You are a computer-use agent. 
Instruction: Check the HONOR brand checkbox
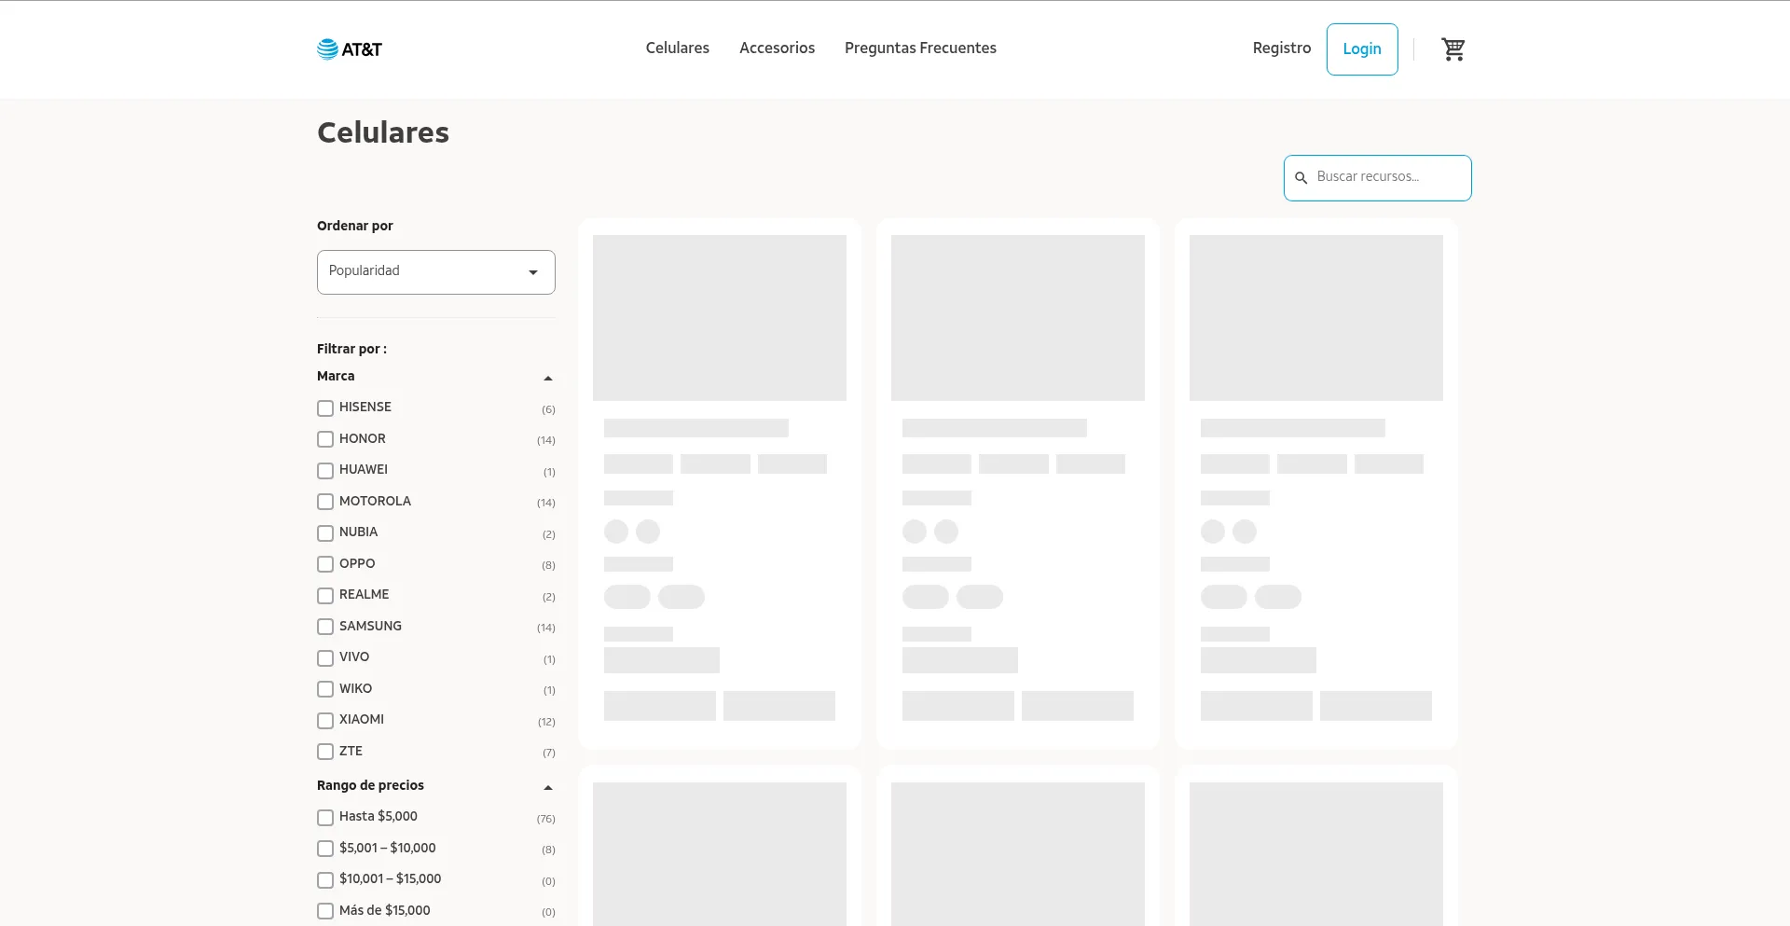(x=325, y=439)
